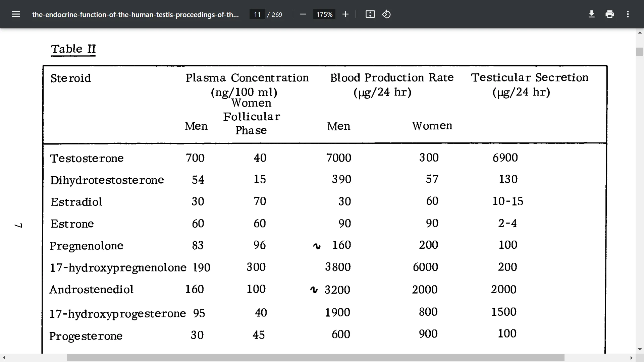Click the value 3800 in 17-hydroxypregnenolone row
This screenshot has height=362, width=644.
coord(338,267)
